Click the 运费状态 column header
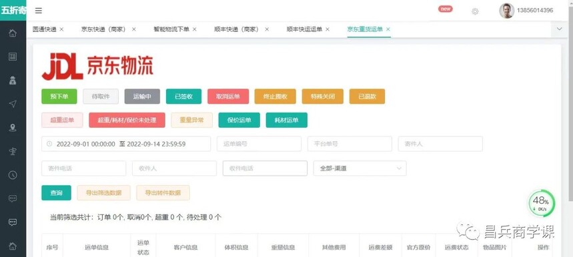The width and height of the screenshot is (573, 257). point(457,247)
